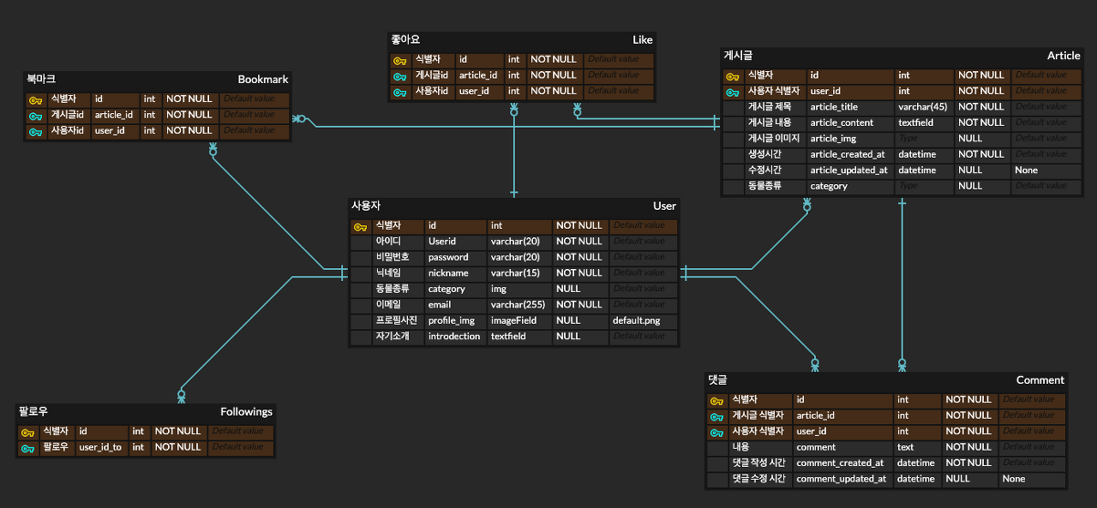Select the "article_content" column name
1097x508 pixels.
842,123
